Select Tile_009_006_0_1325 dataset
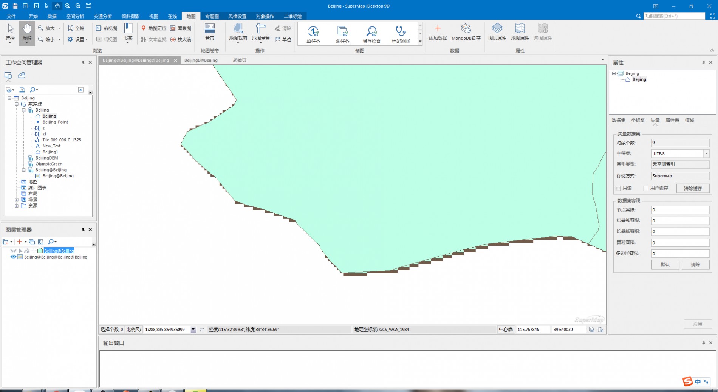The width and height of the screenshot is (718, 392). (62, 140)
